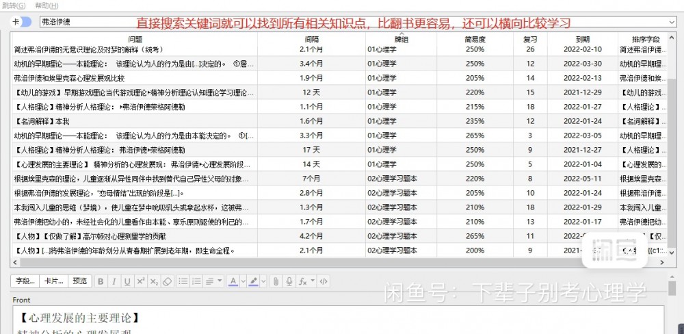Toggle italic formatting in the editor toolbar
The image size is (684, 334).
[x=114, y=281]
